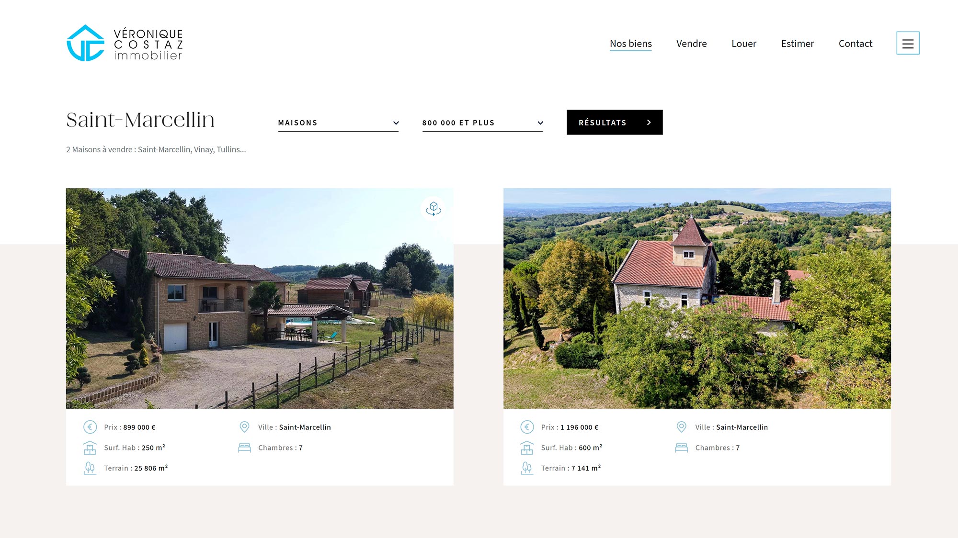Click the euro icon for 1 196 000 €
The image size is (958, 538).
pyautogui.click(x=527, y=427)
